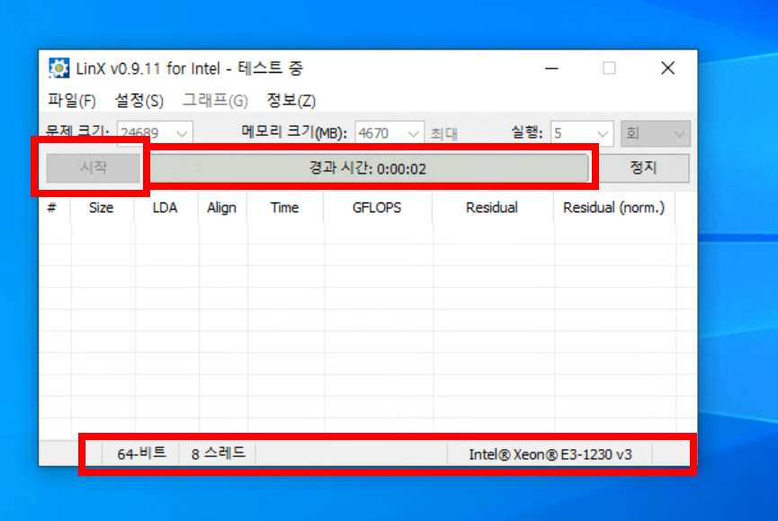Click the Time column header
778x521 pixels.
pyautogui.click(x=285, y=207)
